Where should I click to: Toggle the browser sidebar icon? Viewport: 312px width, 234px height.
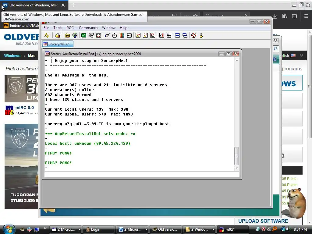coord(294,16)
